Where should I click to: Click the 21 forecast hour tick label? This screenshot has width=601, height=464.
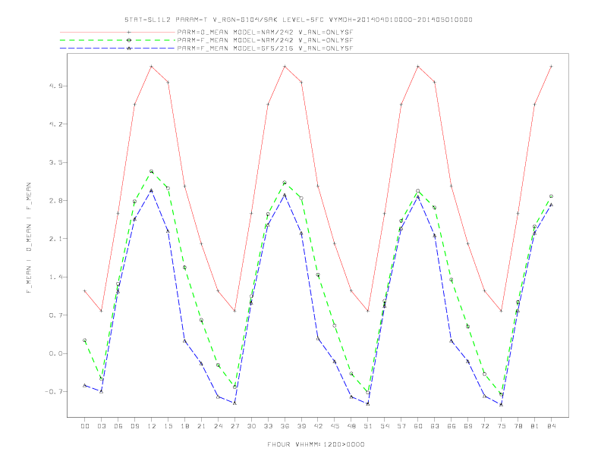tap(201, 426)
